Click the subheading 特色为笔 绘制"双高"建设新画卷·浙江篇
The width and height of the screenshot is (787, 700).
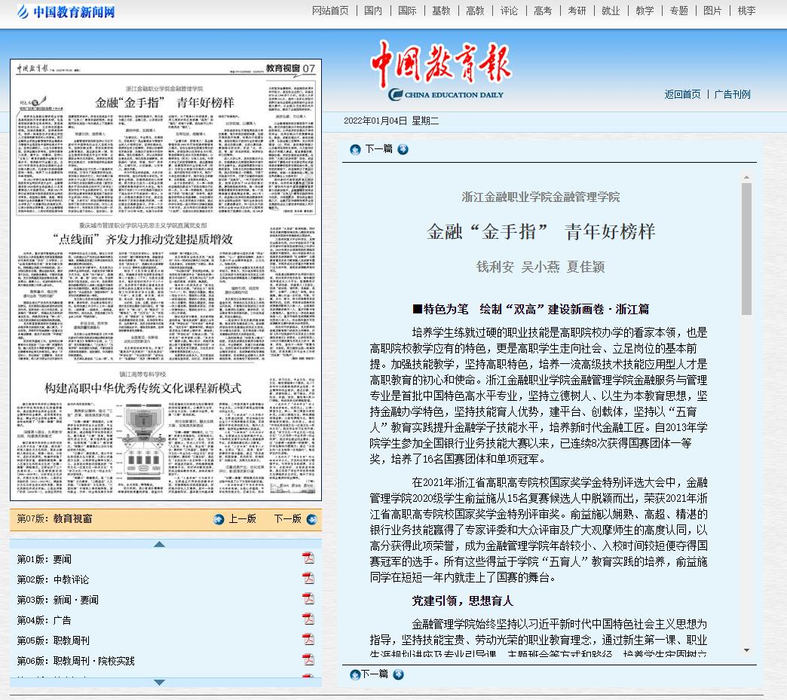tap(531, 309)
